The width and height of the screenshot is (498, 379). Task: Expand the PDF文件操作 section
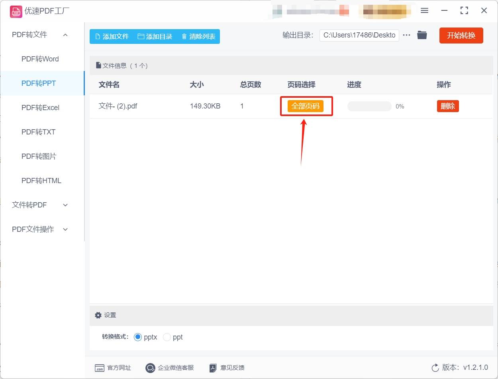[x=65, y=229]
